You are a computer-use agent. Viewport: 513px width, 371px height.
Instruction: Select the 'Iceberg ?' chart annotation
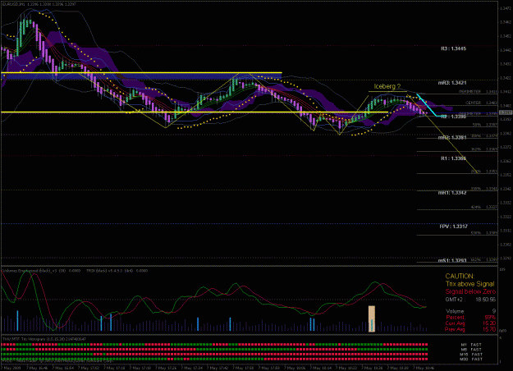(387, 86)
